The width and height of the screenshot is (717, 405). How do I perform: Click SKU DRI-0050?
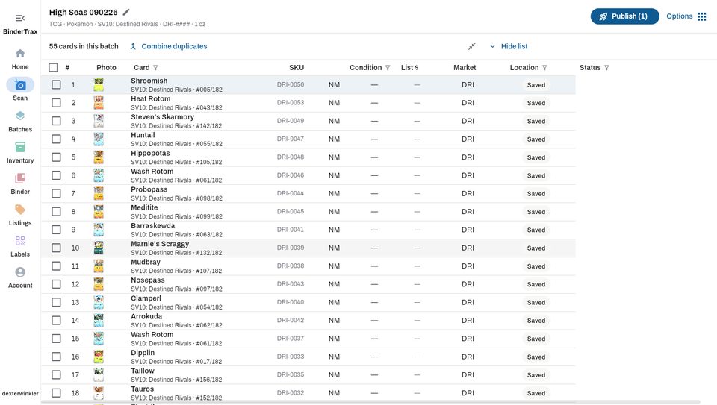pyautogui.click(x=290, y=84)
